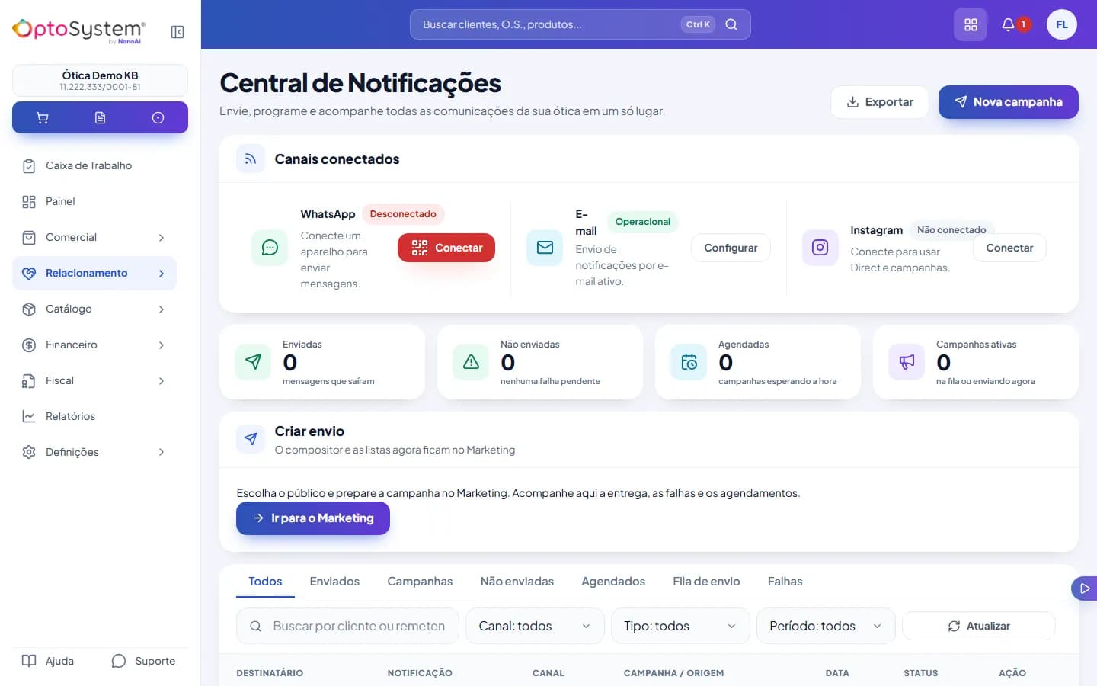
Task: Refresh the list with Atualizar
Action: tap(979, 626)
